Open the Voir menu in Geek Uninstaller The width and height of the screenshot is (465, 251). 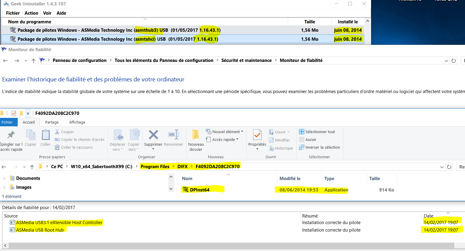tap(47, 13)
